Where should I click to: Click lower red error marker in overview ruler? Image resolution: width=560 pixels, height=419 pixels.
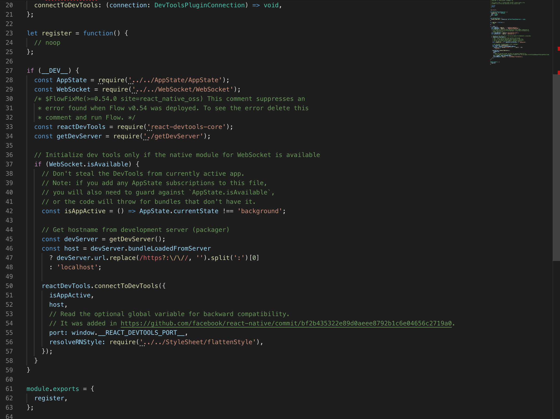click(x=558, y=72)
